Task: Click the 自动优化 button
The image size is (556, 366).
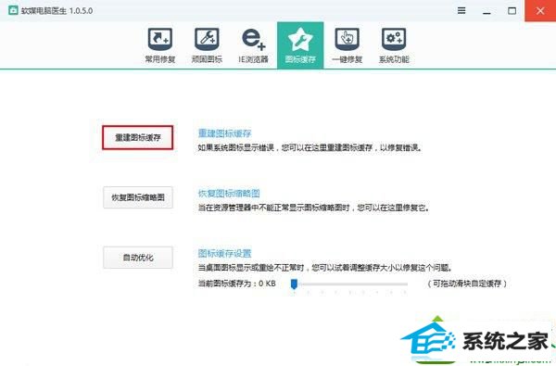Action: point(138,258)
